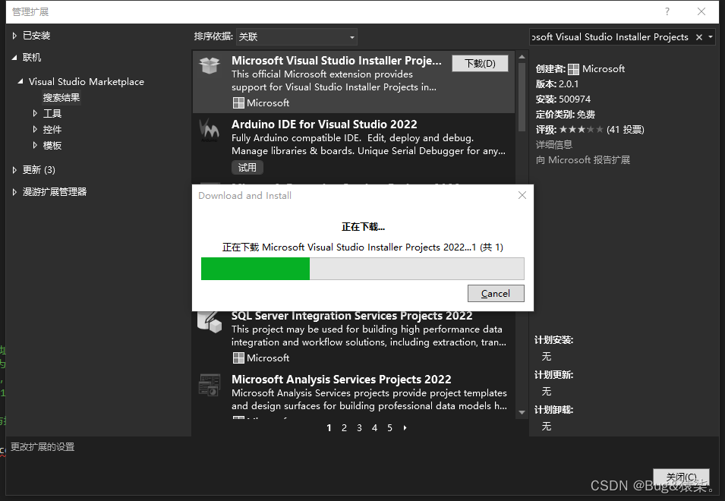Open the 排序依据 sort dropdown

coord(296,37)
